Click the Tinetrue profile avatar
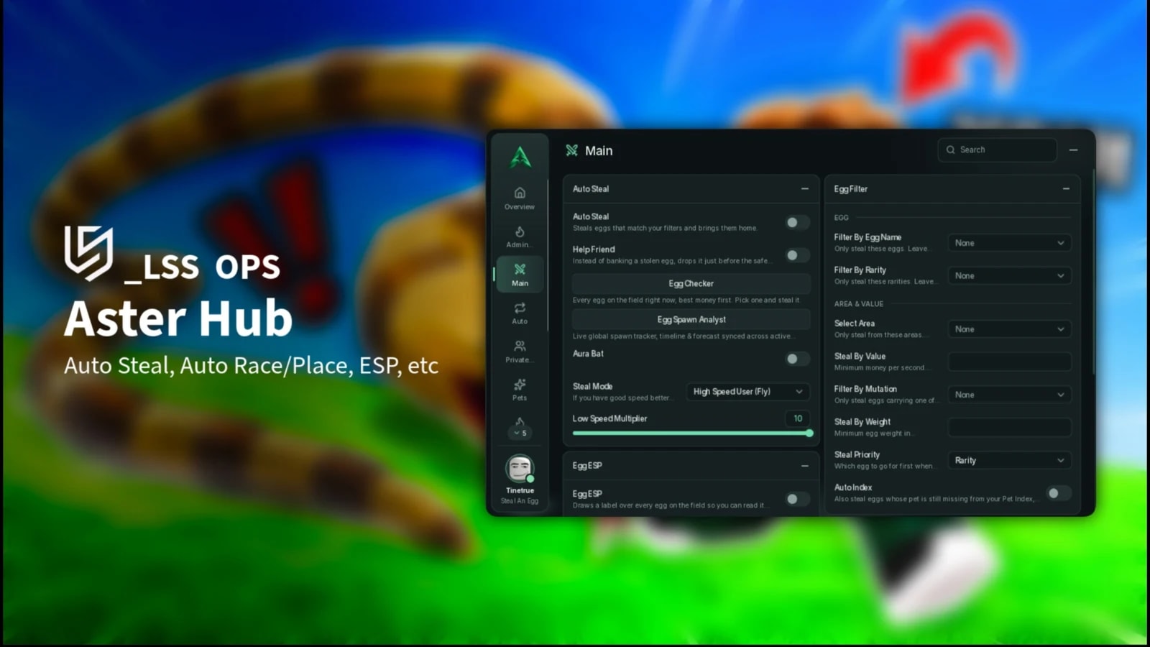This screenshot has height=647, width=1150. point(520,469)
